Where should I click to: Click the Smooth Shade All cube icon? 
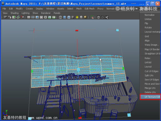pos(65,17)
